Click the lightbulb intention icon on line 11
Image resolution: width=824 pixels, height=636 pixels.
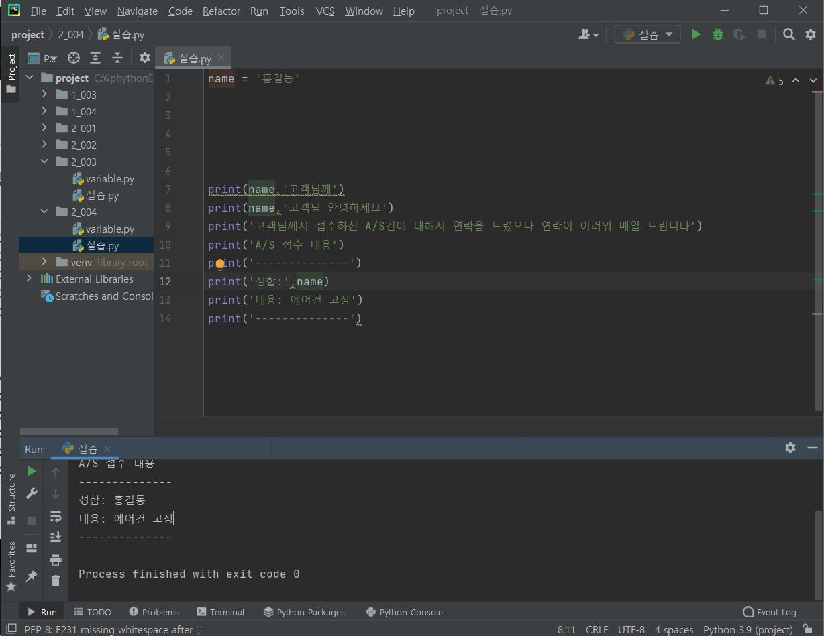(x=219, y=264)
